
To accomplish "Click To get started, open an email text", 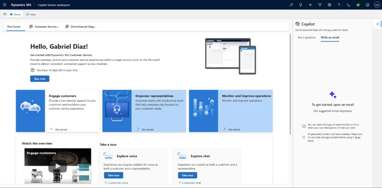I will click(x=332, y=105).
